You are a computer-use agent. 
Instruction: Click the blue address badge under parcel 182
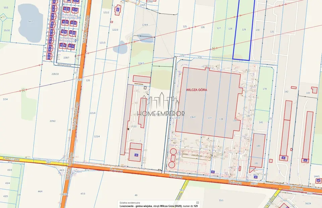pyautogui.click(x=256, y=177)
